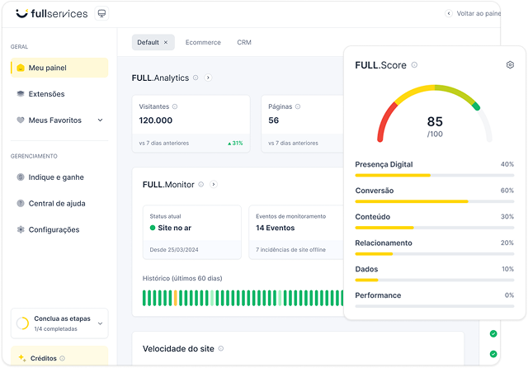Open FULL.Score settings gear
Viewport: 528px width, 368px height.
(510, 65)
